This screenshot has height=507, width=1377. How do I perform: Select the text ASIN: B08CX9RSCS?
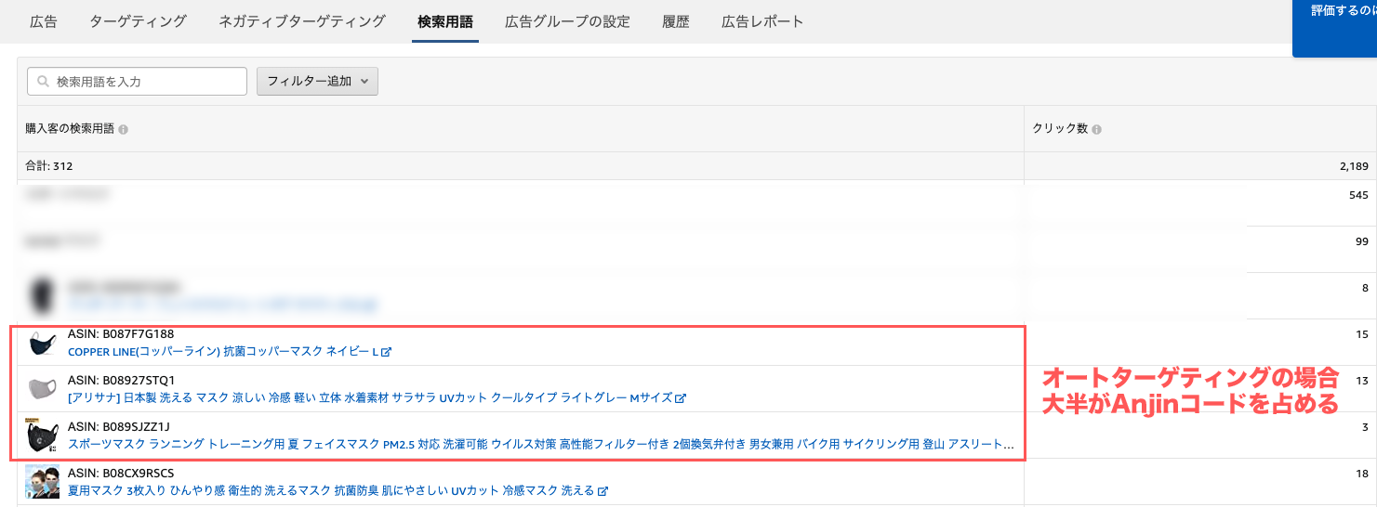[121, 474]
